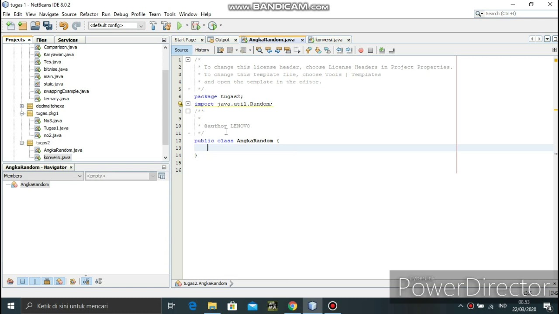Screen dimensions: 559x314
Task: Switch to the konversi.java tab
Action: [329, 40]
